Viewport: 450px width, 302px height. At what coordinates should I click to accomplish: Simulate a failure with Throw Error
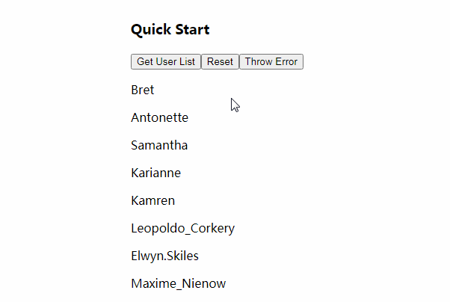click(x=271, y=62)
